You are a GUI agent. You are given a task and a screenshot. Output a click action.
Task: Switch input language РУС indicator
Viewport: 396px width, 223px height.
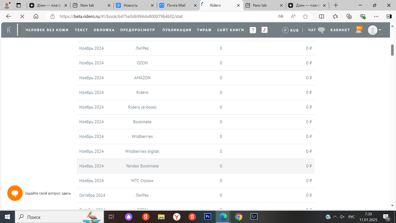coord(352,217)
